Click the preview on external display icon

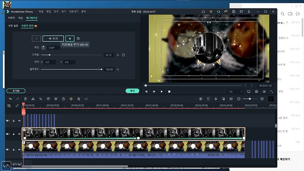click(x=249, y=91)
